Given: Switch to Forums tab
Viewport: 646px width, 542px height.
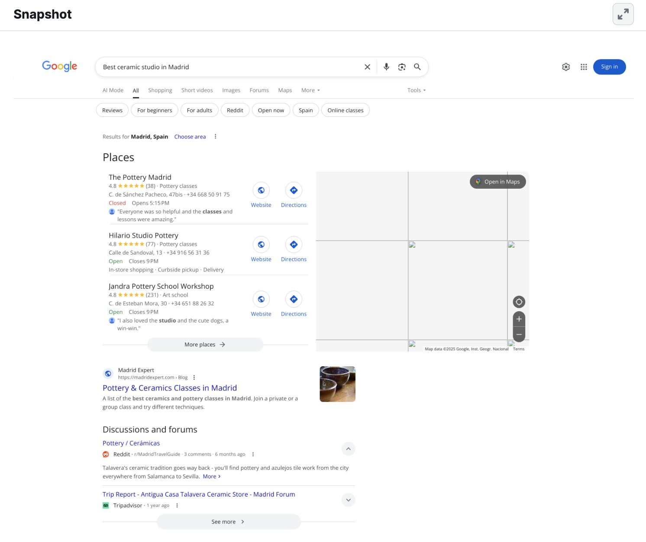Looking at the screenshot, I should point(259,90).
